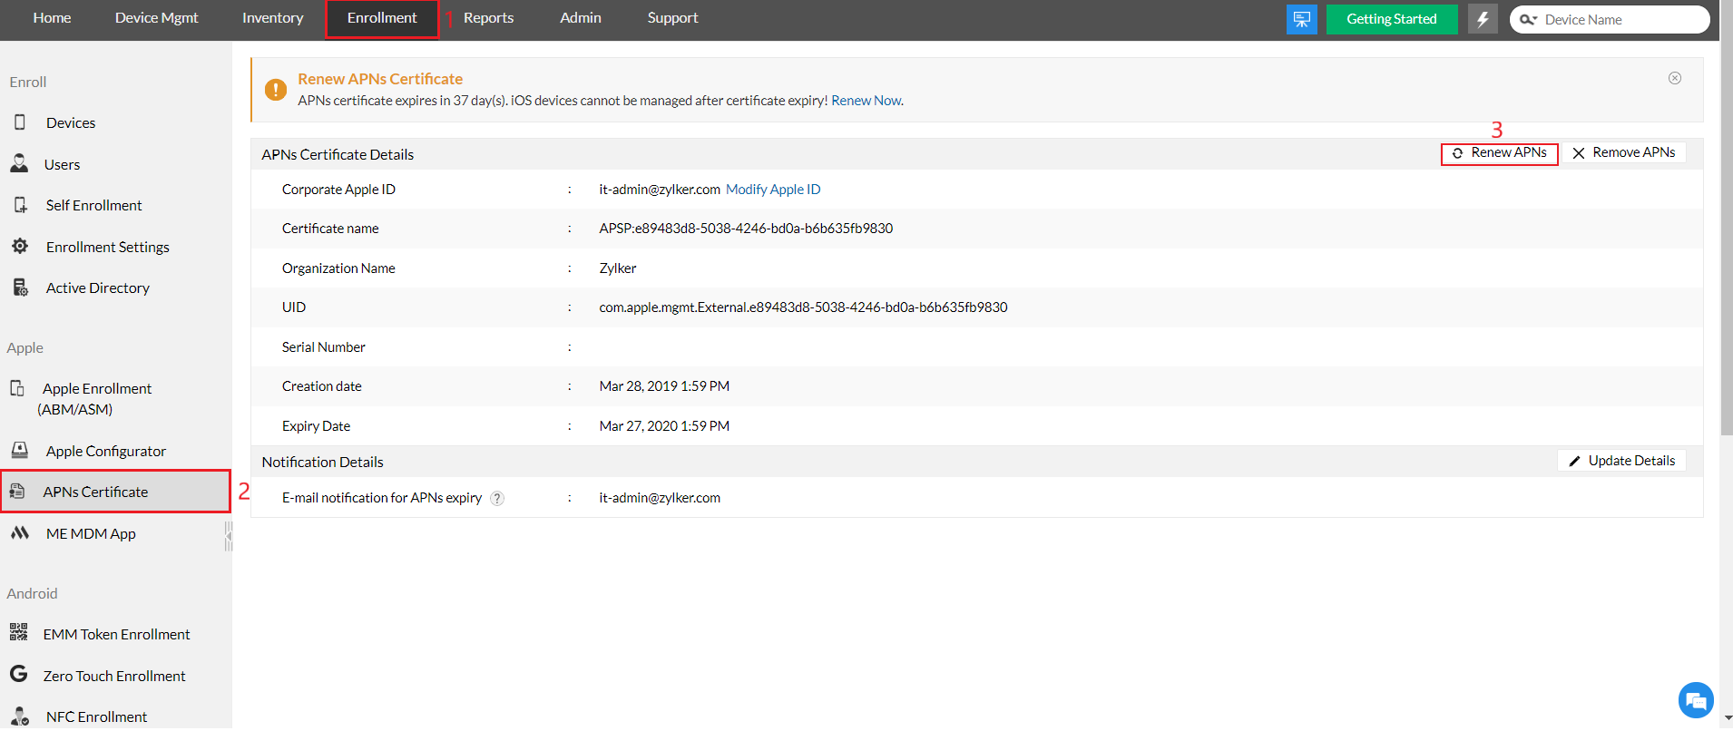Go to the Inventory tab
Image resolution: width=1733 pixels, height=731 pixels.
click(x=272, y=18)
